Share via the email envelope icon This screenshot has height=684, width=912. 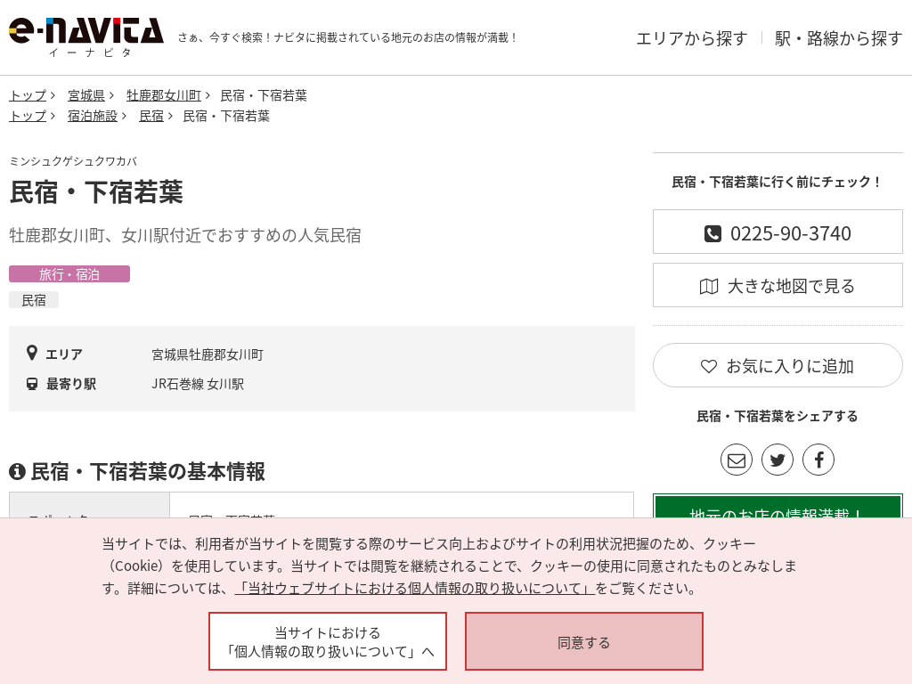(x=737, y=460)
